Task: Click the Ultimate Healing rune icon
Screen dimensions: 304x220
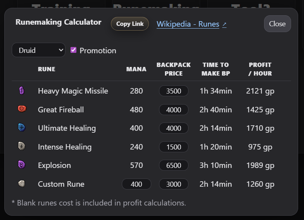Action: point(22,128)
